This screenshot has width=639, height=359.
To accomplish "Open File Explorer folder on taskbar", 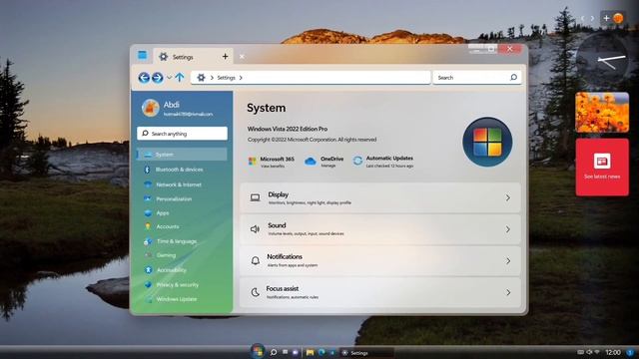I will pyautogui.click(x=311, y=352).
